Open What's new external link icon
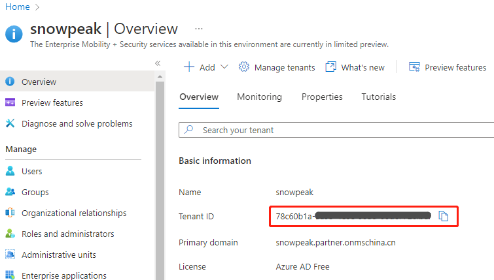494x280 pixels. point(331,67)
